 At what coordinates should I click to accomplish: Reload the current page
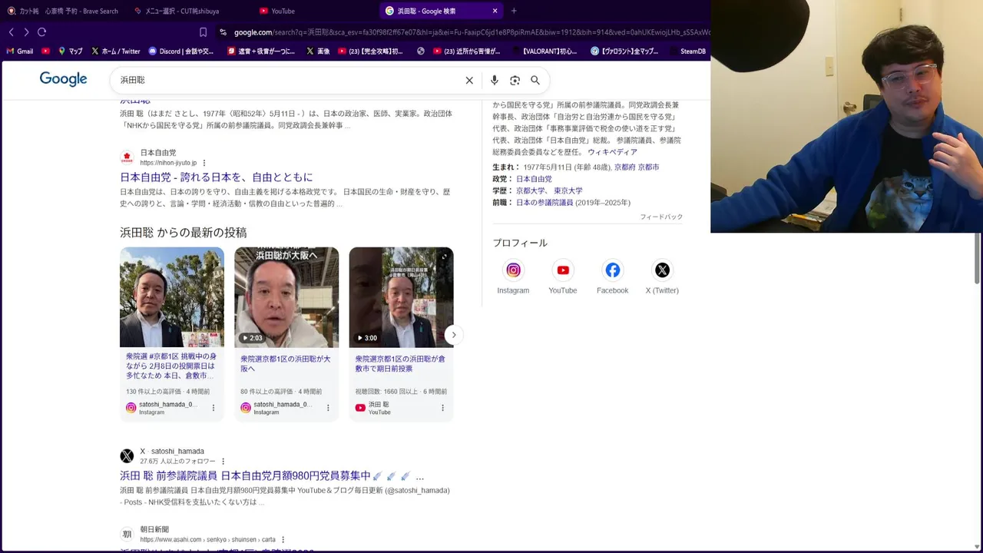click(x=42, y=32)
